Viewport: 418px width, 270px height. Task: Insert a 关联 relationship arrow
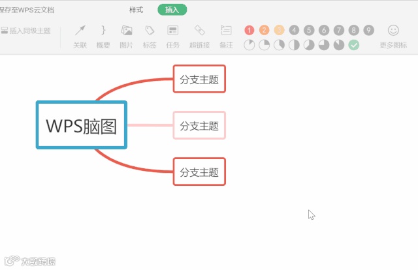pos(80,37)
